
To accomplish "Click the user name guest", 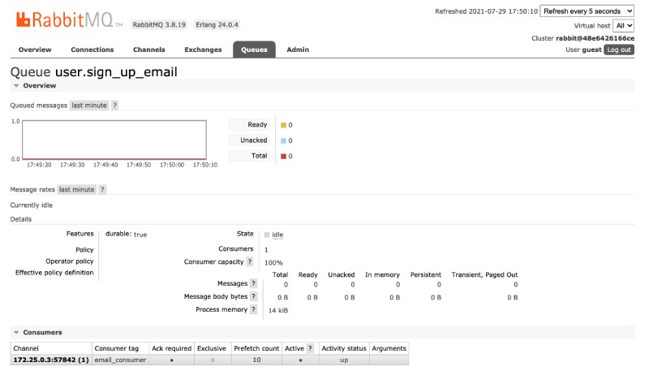I will tap(592, 50).
